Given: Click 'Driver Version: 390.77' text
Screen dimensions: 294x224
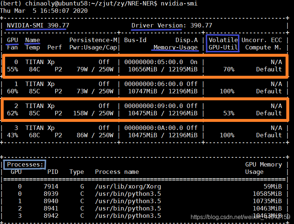Looking at the screenshot, I should pyautogui.click(x=172, y=25).
